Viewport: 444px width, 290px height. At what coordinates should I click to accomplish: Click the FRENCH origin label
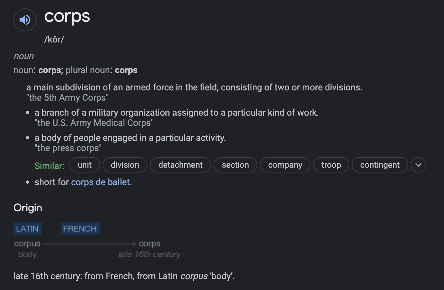80,229
